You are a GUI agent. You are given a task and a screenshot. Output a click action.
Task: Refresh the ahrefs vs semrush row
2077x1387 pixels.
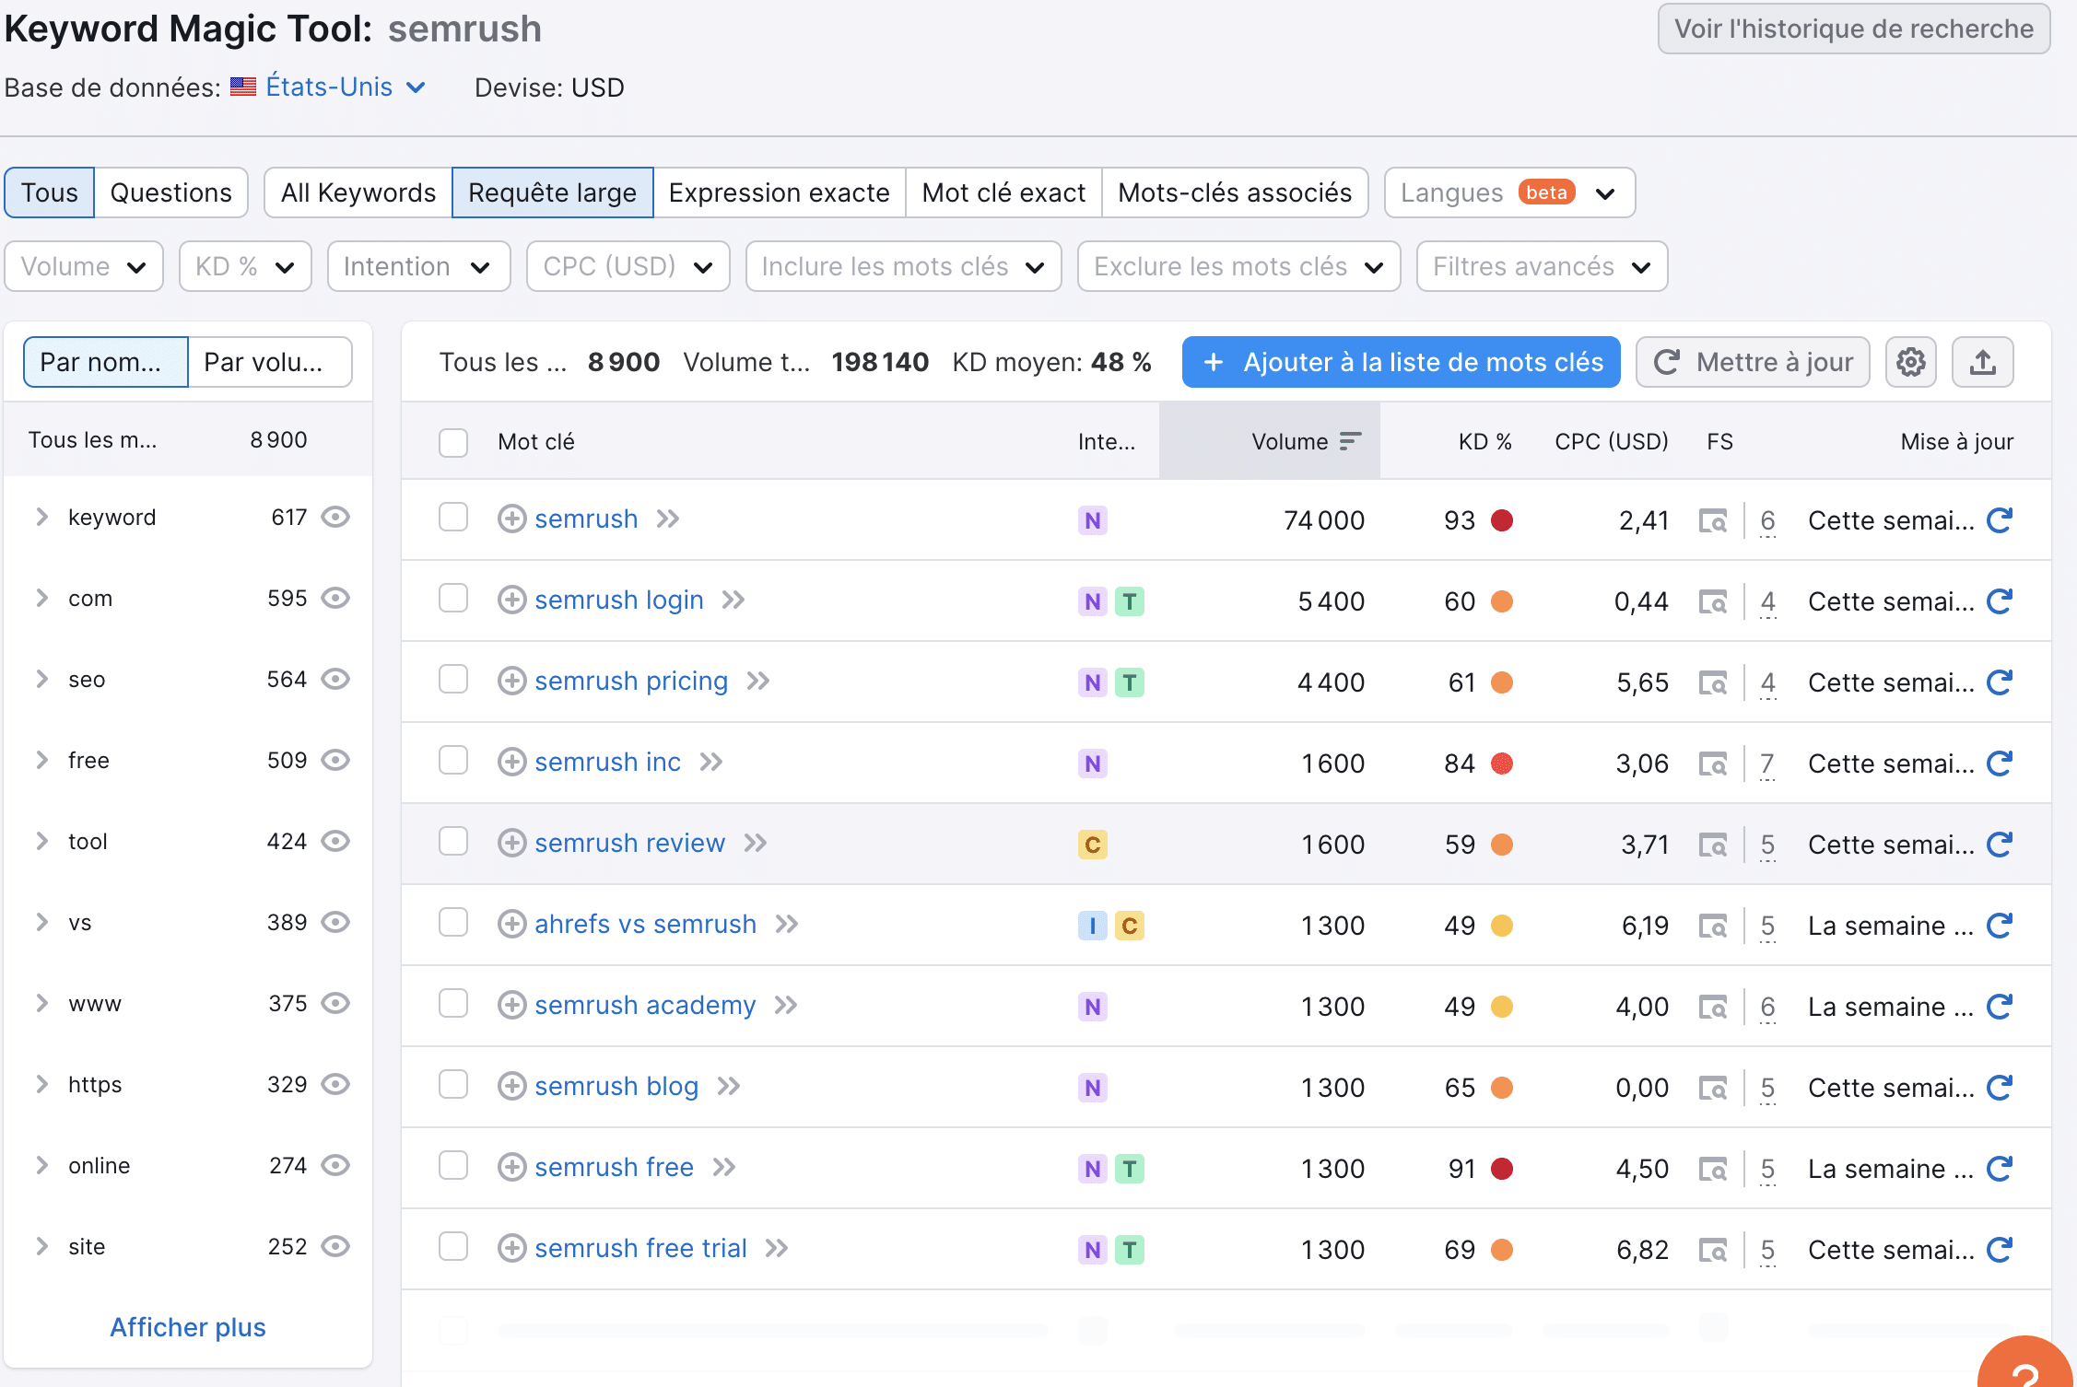(1999, 926)
